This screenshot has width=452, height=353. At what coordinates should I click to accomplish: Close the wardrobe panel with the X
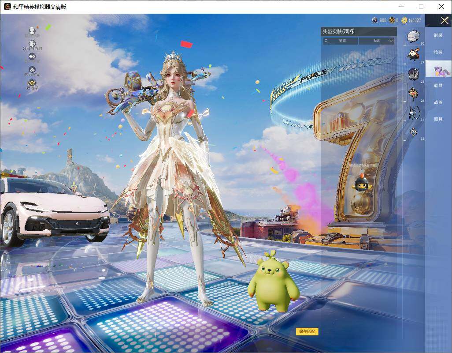[x=444, y=20]
